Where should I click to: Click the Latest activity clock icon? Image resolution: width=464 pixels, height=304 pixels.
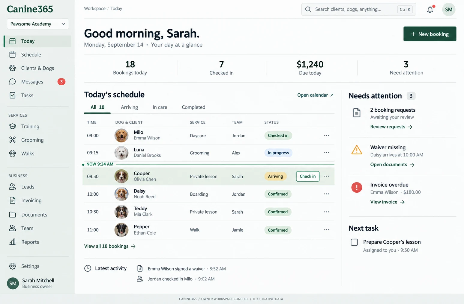(x=88, y=268)
